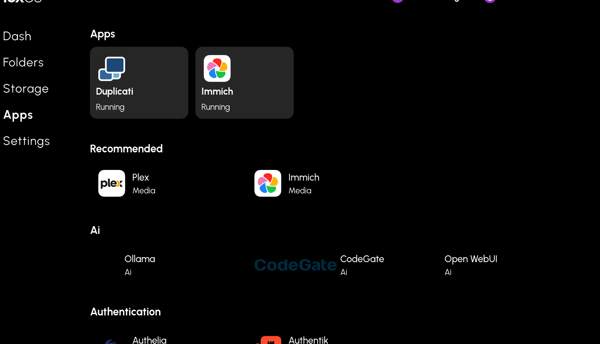
Task: Open the Immich entry under Recommended
Action: pos(304,177)
